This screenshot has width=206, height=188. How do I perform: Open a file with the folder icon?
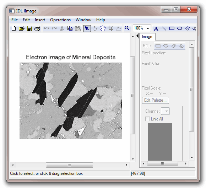[22, 28]
